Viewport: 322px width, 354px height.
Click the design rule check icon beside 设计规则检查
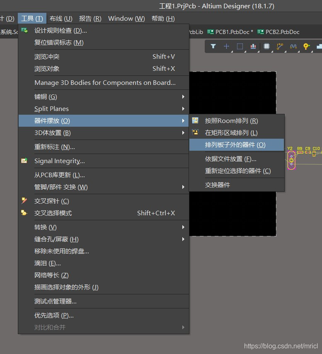(24, 30)
